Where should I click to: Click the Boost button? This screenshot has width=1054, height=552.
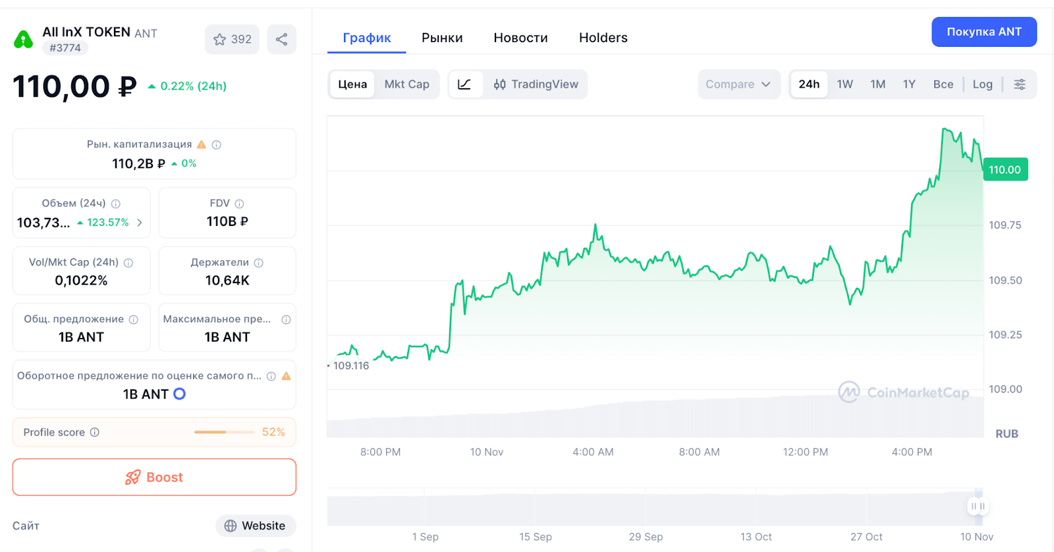tap(154, 477)
